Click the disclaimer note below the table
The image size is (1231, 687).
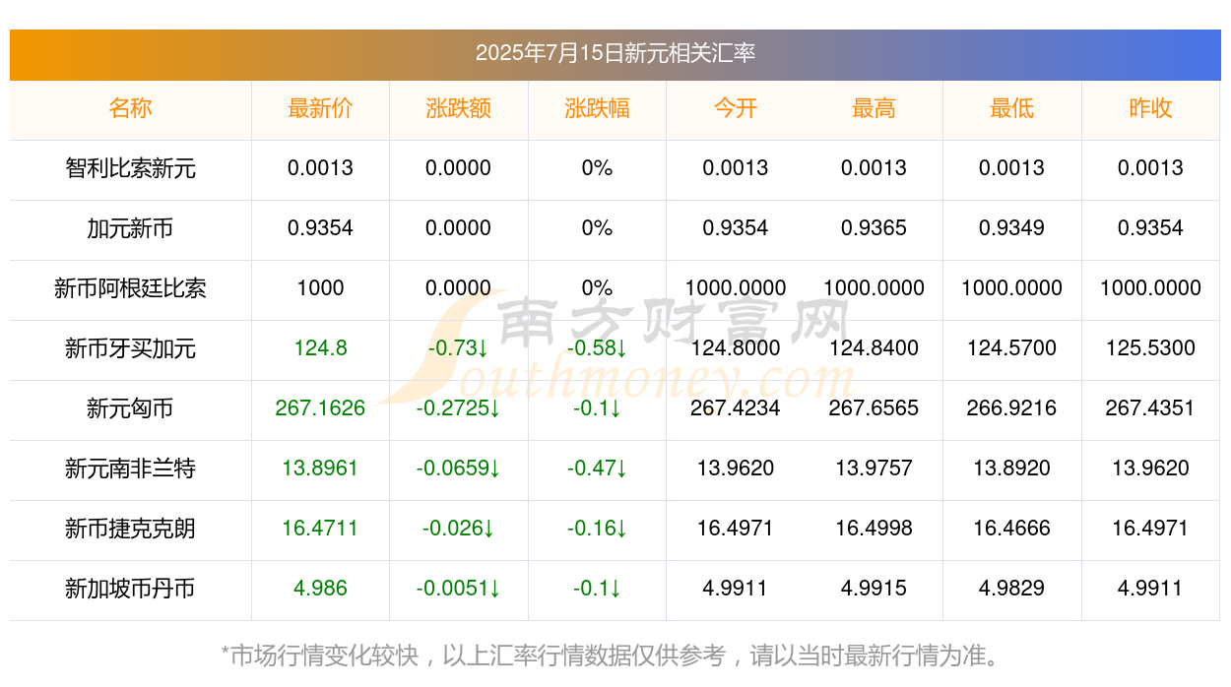615,656
